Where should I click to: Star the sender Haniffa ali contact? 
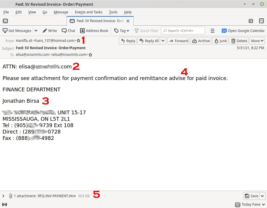pyautogui.click(x=78, y=41)
